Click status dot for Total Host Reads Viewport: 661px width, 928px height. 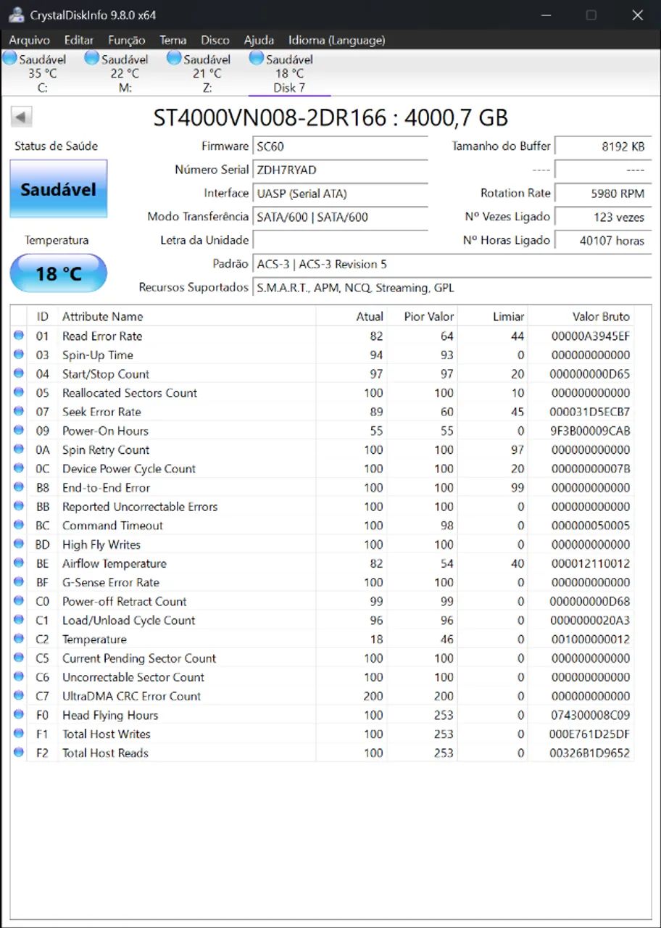[19, 753]
